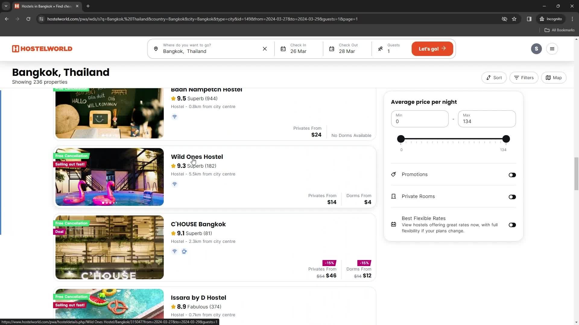Click the check-out calendar icon
579x325 pixels.
click(332, 48)
